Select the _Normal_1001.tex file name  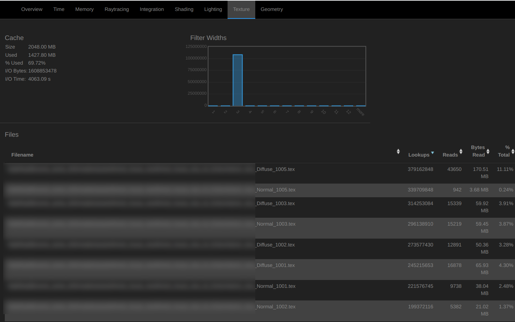pyautogui.click(x=276, y=286)
